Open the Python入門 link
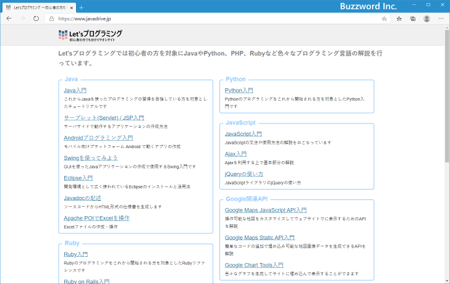This screenshot has width=450, height=284. coord(239,90)
